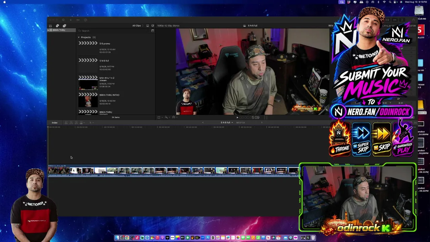Viewport: 430px width, 242px height.
Task: Select brkn thru 1 n 2 stream thumbnail
Action: 88,83
